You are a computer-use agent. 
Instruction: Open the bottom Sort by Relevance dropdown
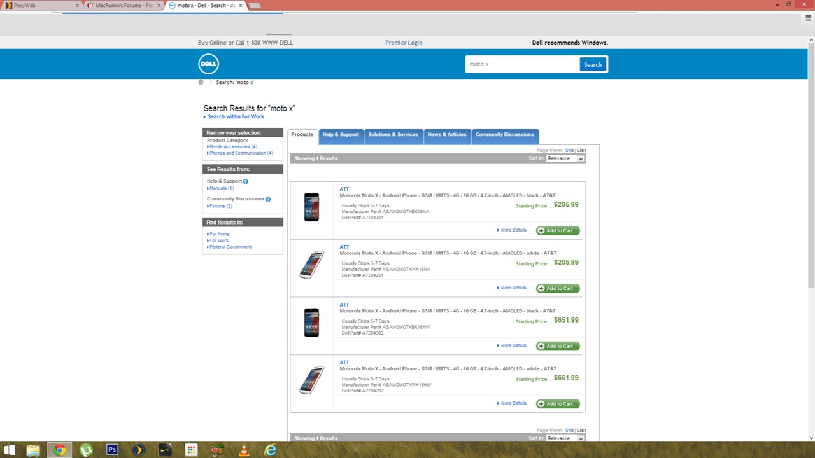point(565,438)
